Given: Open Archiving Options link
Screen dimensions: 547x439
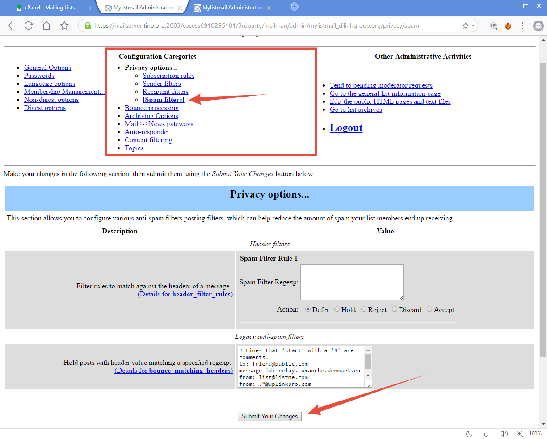Looking at the screenshot, I should pyautogui.click(x=151, y=116).
